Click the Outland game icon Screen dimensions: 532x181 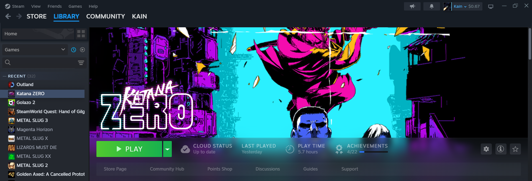coord(11,84)
